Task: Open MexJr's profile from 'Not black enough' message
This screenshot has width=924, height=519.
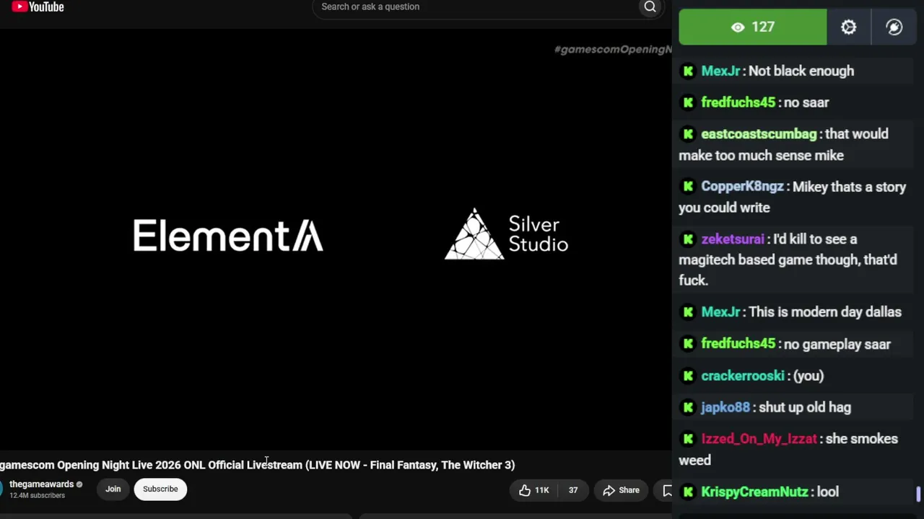Action: (x=720, y=71)
